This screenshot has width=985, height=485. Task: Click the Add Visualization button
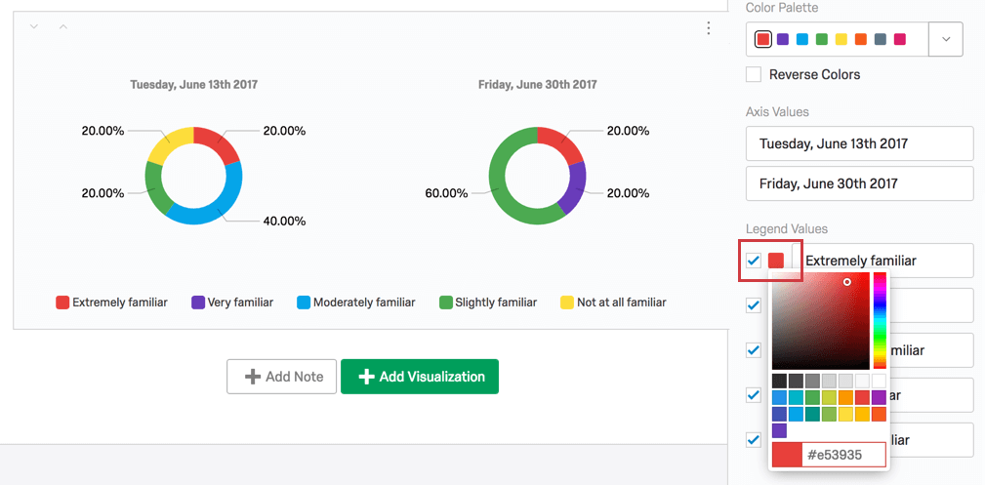click(420, 377)
